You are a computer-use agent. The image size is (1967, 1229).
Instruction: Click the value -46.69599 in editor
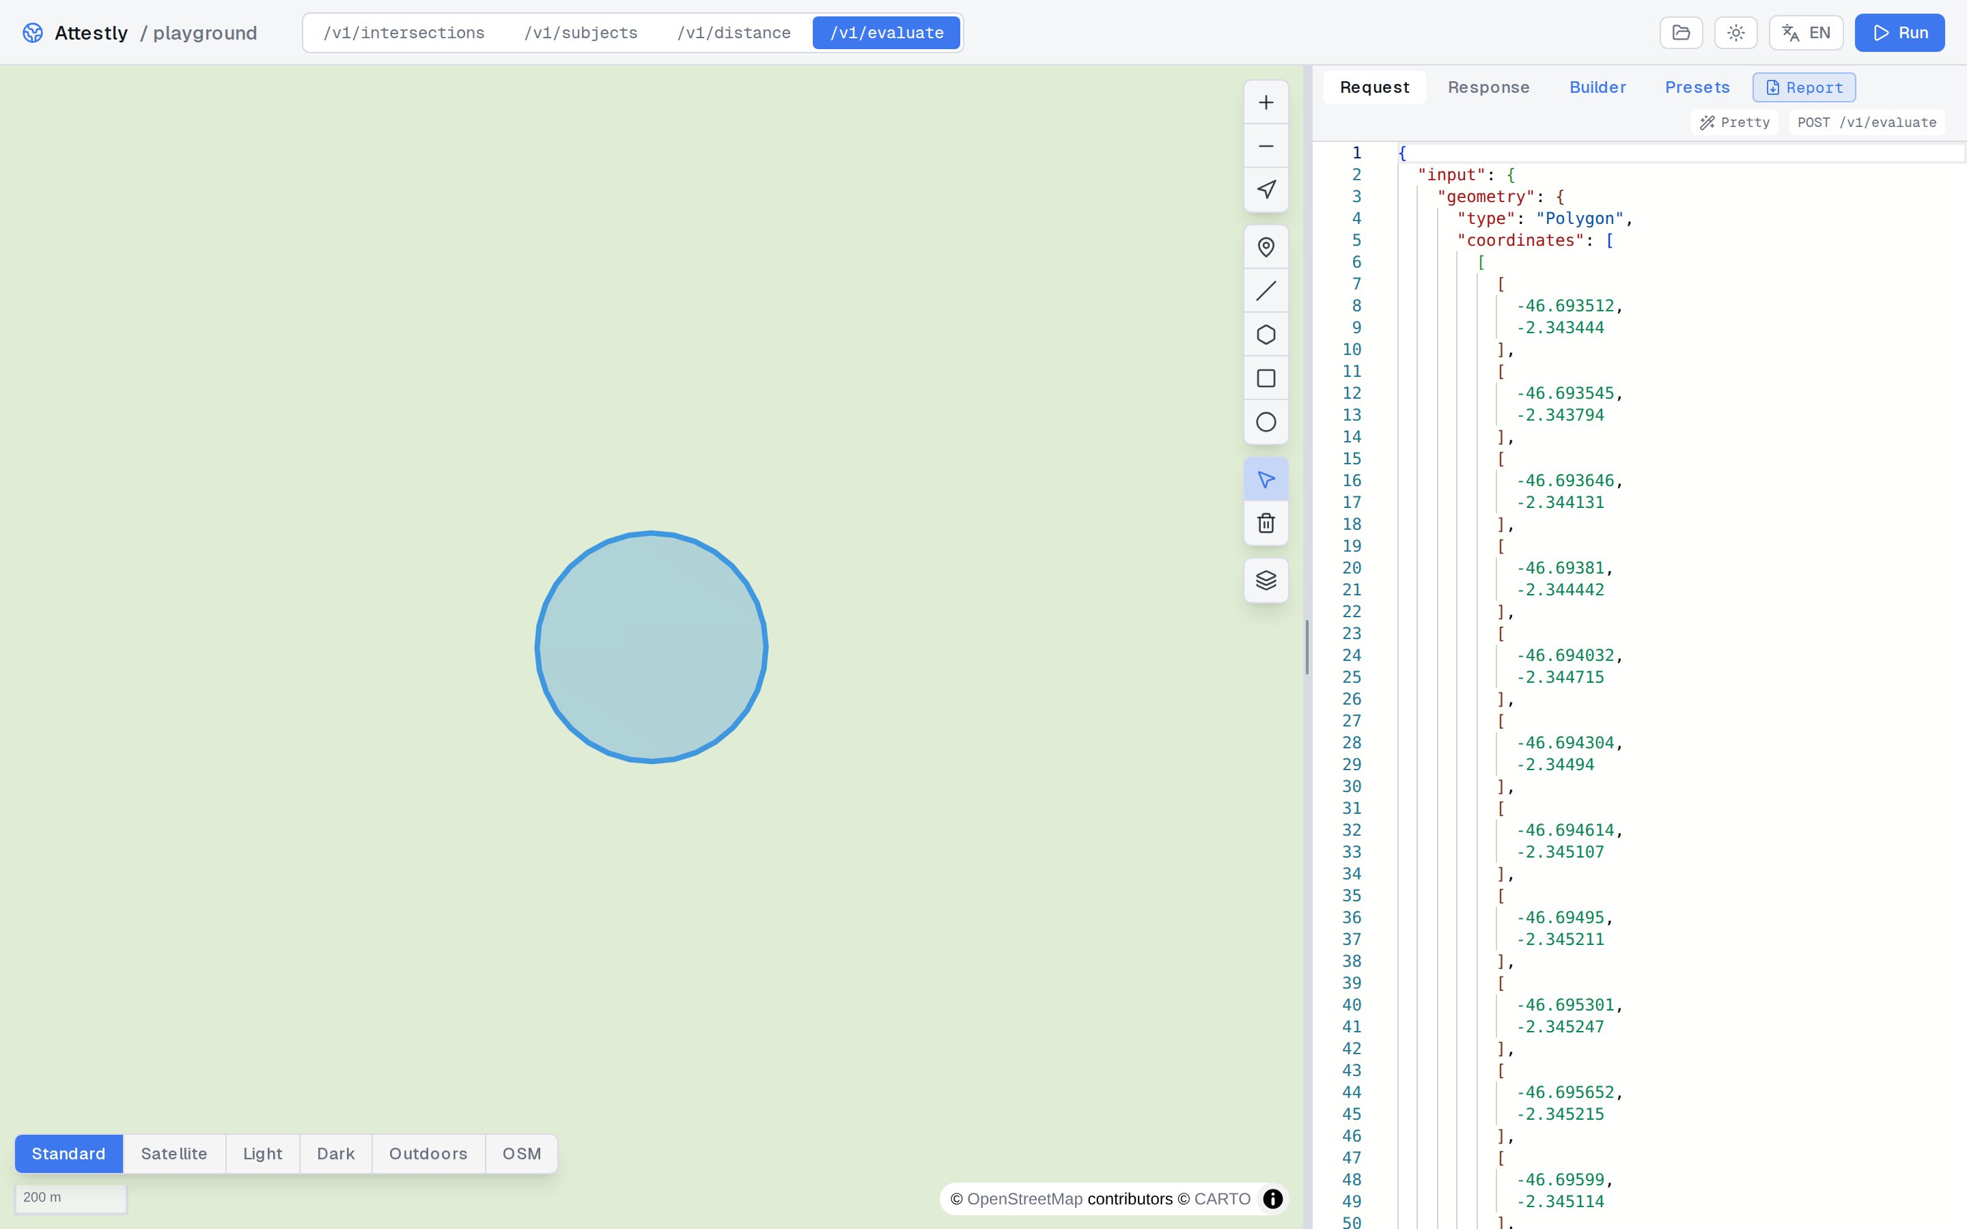click(1560, 1179)
